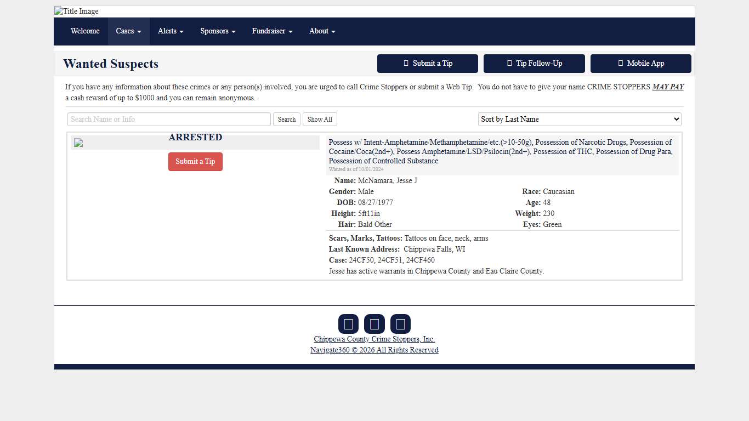Click the rightmost footer social icon

[x=400, y=324]
